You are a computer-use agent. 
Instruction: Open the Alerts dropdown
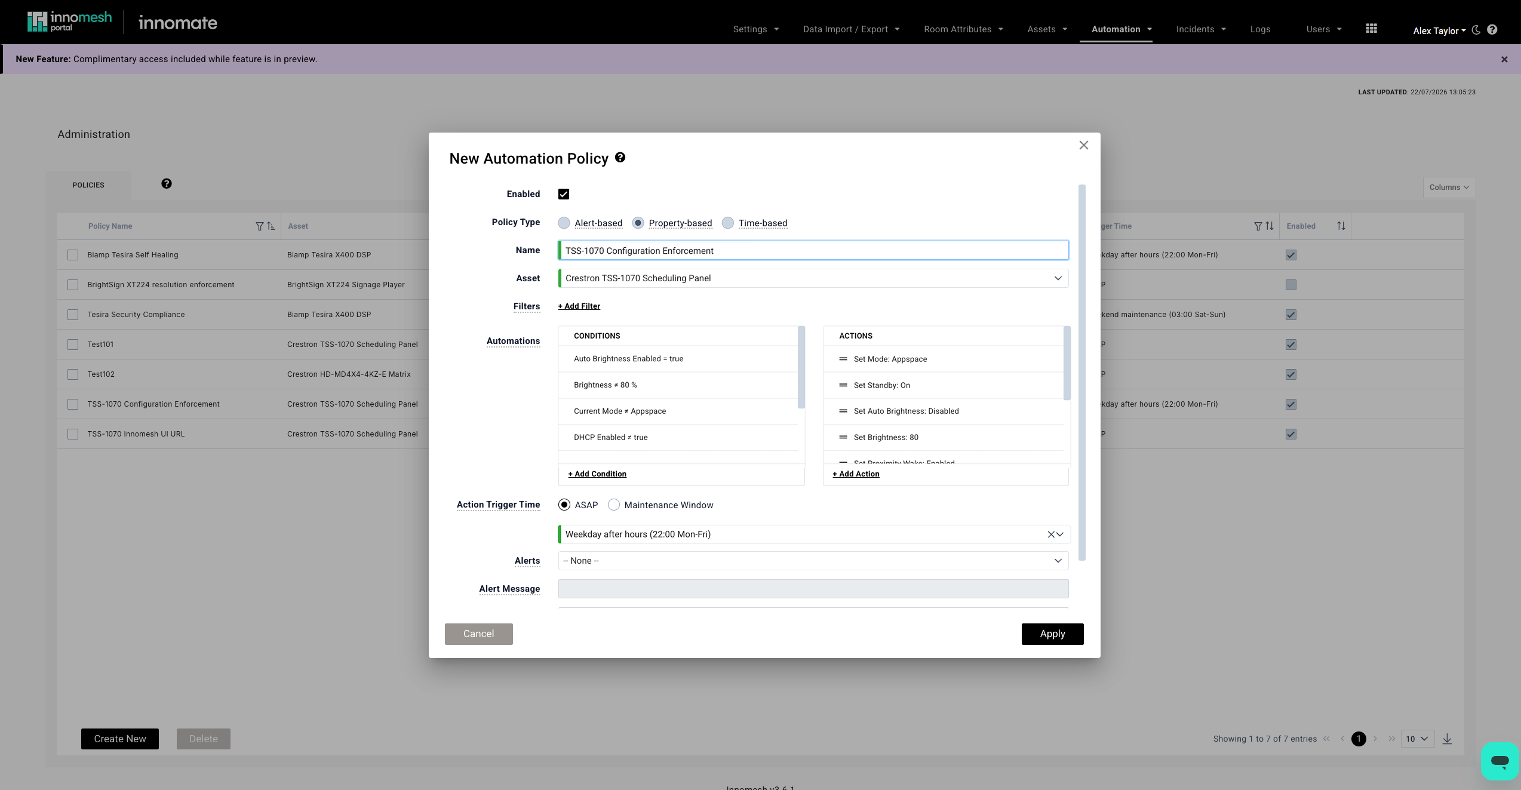pyautogui.click(x=813, y=561)
